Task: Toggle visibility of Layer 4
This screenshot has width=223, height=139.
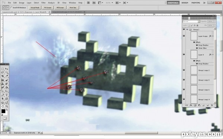Action: [x=184, y=54]
